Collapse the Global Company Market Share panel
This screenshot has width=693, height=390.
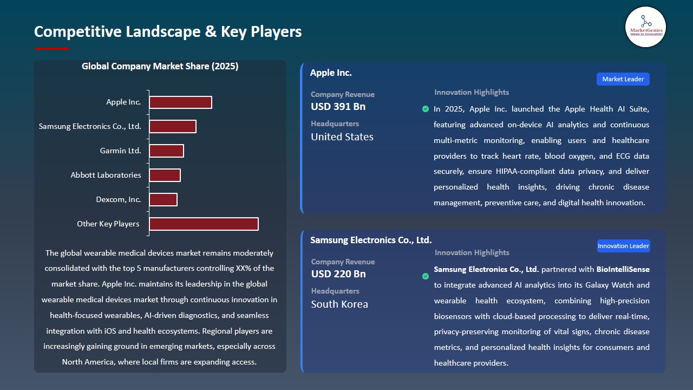tap(160, 66)
